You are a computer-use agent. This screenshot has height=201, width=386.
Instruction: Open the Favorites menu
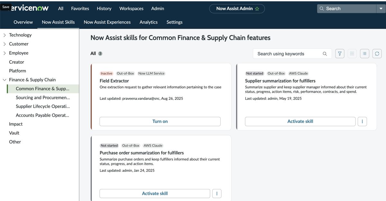80,9
